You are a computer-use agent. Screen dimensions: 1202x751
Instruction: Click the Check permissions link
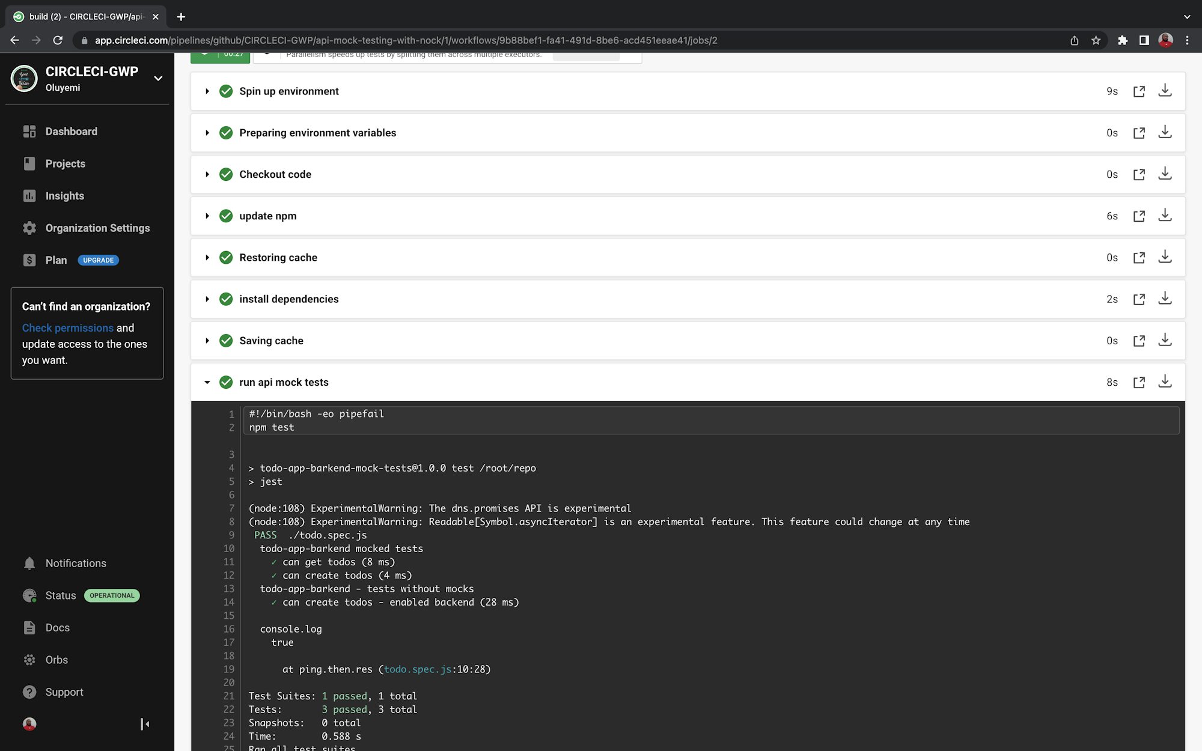tap(67, 328)
